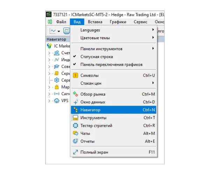Uncheck Панель переключения графиков
The height and width of the screenshot is (175, 210).
pyautogui.click(x=75, y=65)
